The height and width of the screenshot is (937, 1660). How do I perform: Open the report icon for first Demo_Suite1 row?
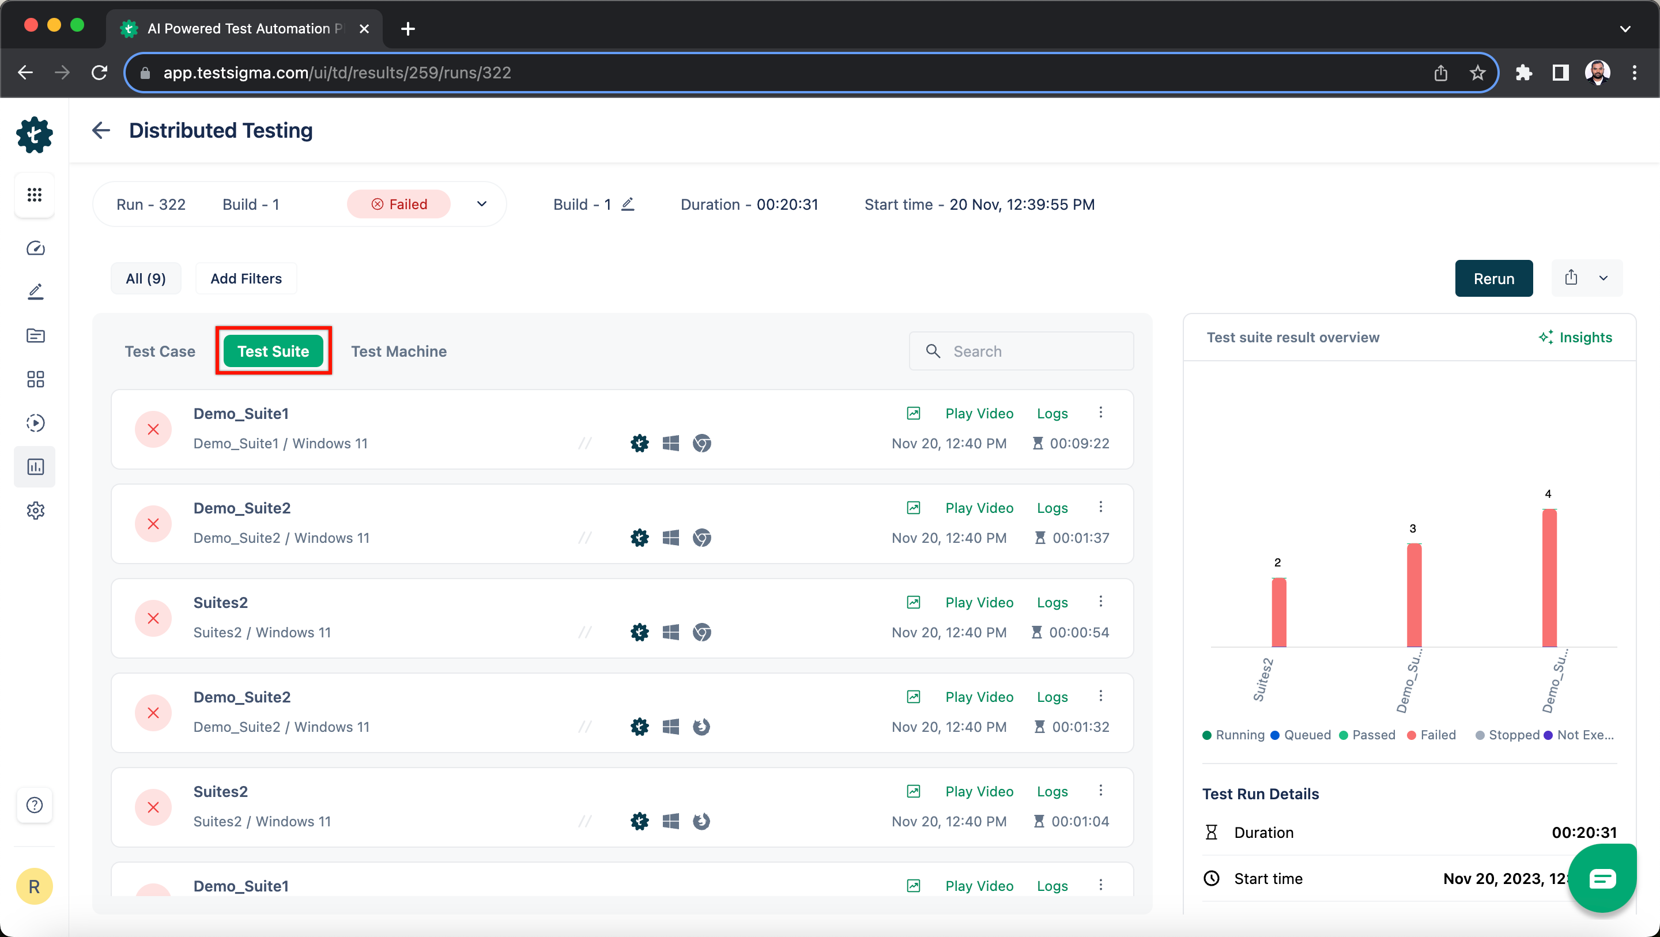(x=913, y=413)
